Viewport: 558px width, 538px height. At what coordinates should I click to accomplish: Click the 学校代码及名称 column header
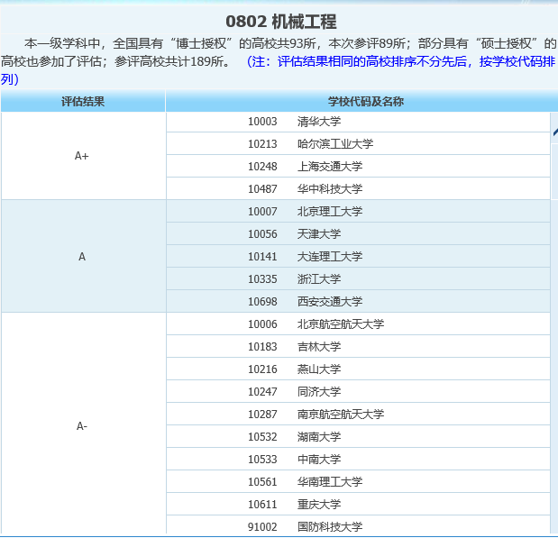[x=365, y=102]
